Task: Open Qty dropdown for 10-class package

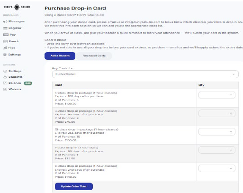Action: [x=217, y=132]
